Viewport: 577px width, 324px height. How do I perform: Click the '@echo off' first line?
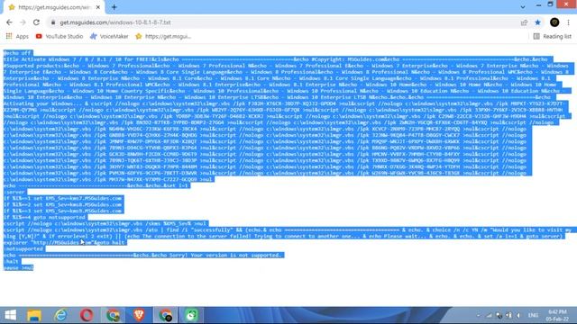[18, 53]
